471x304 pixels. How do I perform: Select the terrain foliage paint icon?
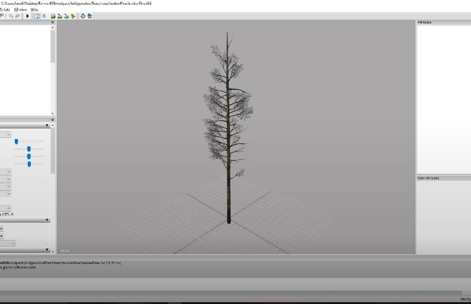(x=67, y=16)
